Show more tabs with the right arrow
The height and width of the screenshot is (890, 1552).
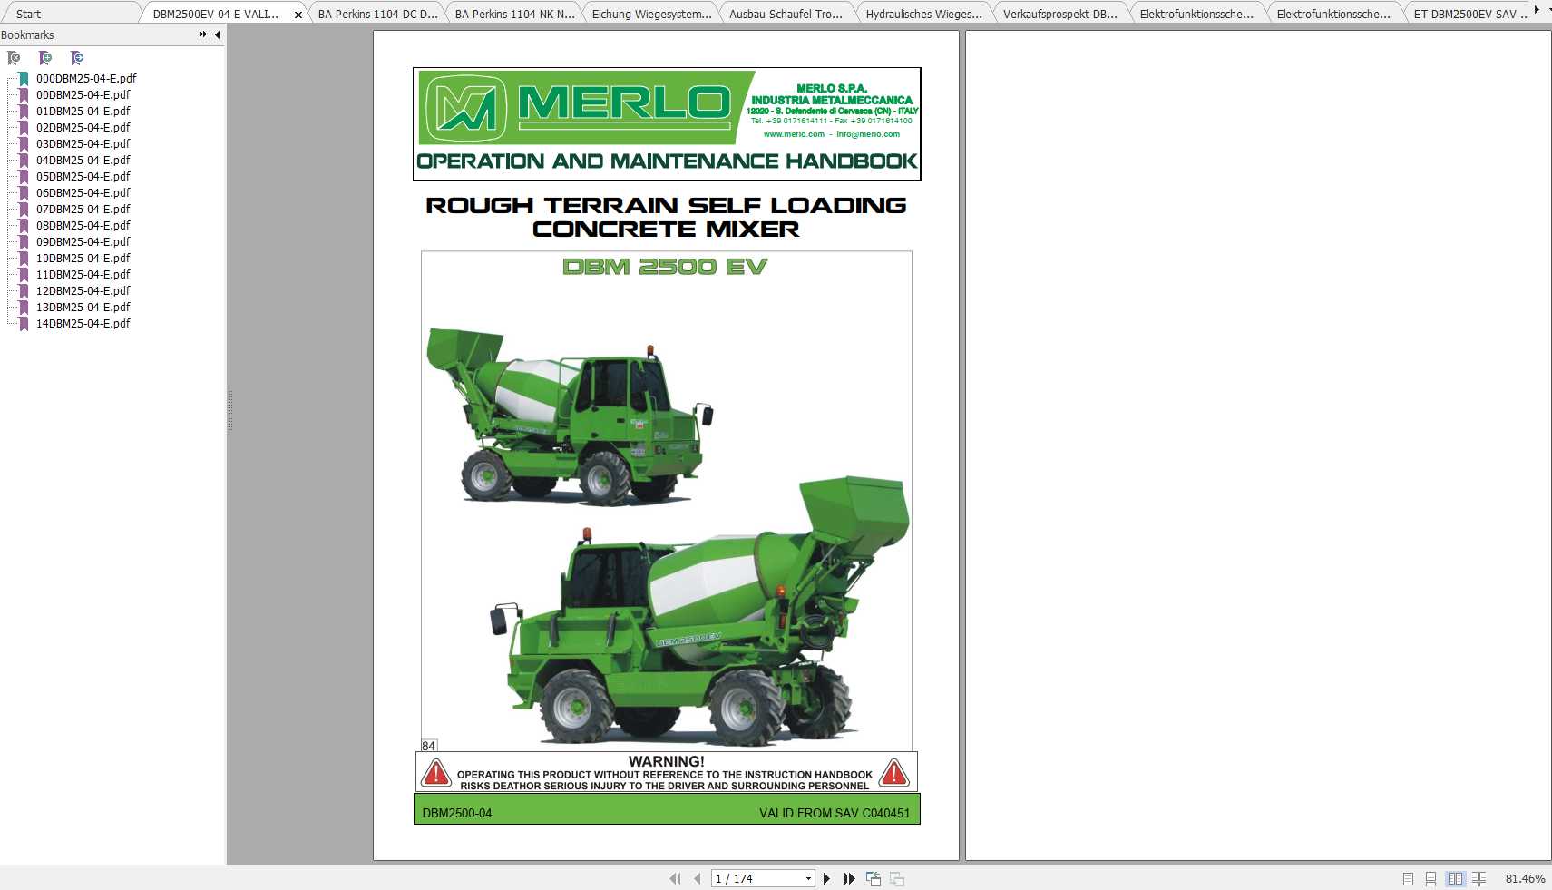click(x=1537, y=10)
